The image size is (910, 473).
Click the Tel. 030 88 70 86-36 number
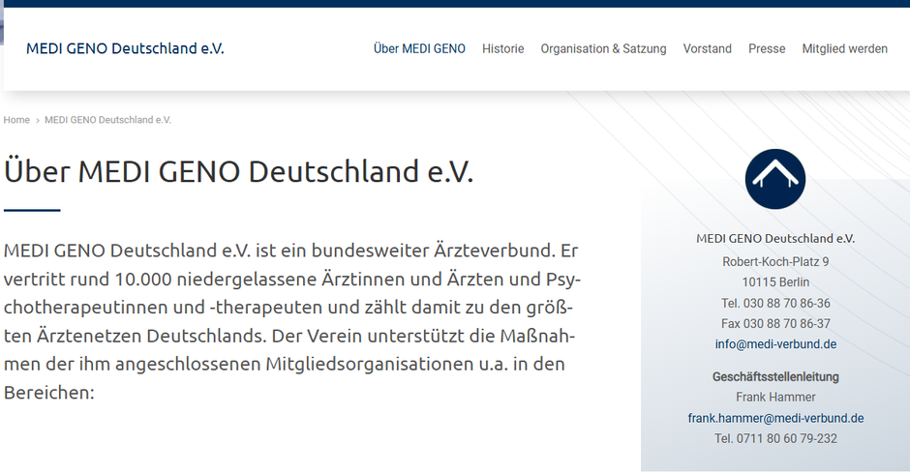775,303
